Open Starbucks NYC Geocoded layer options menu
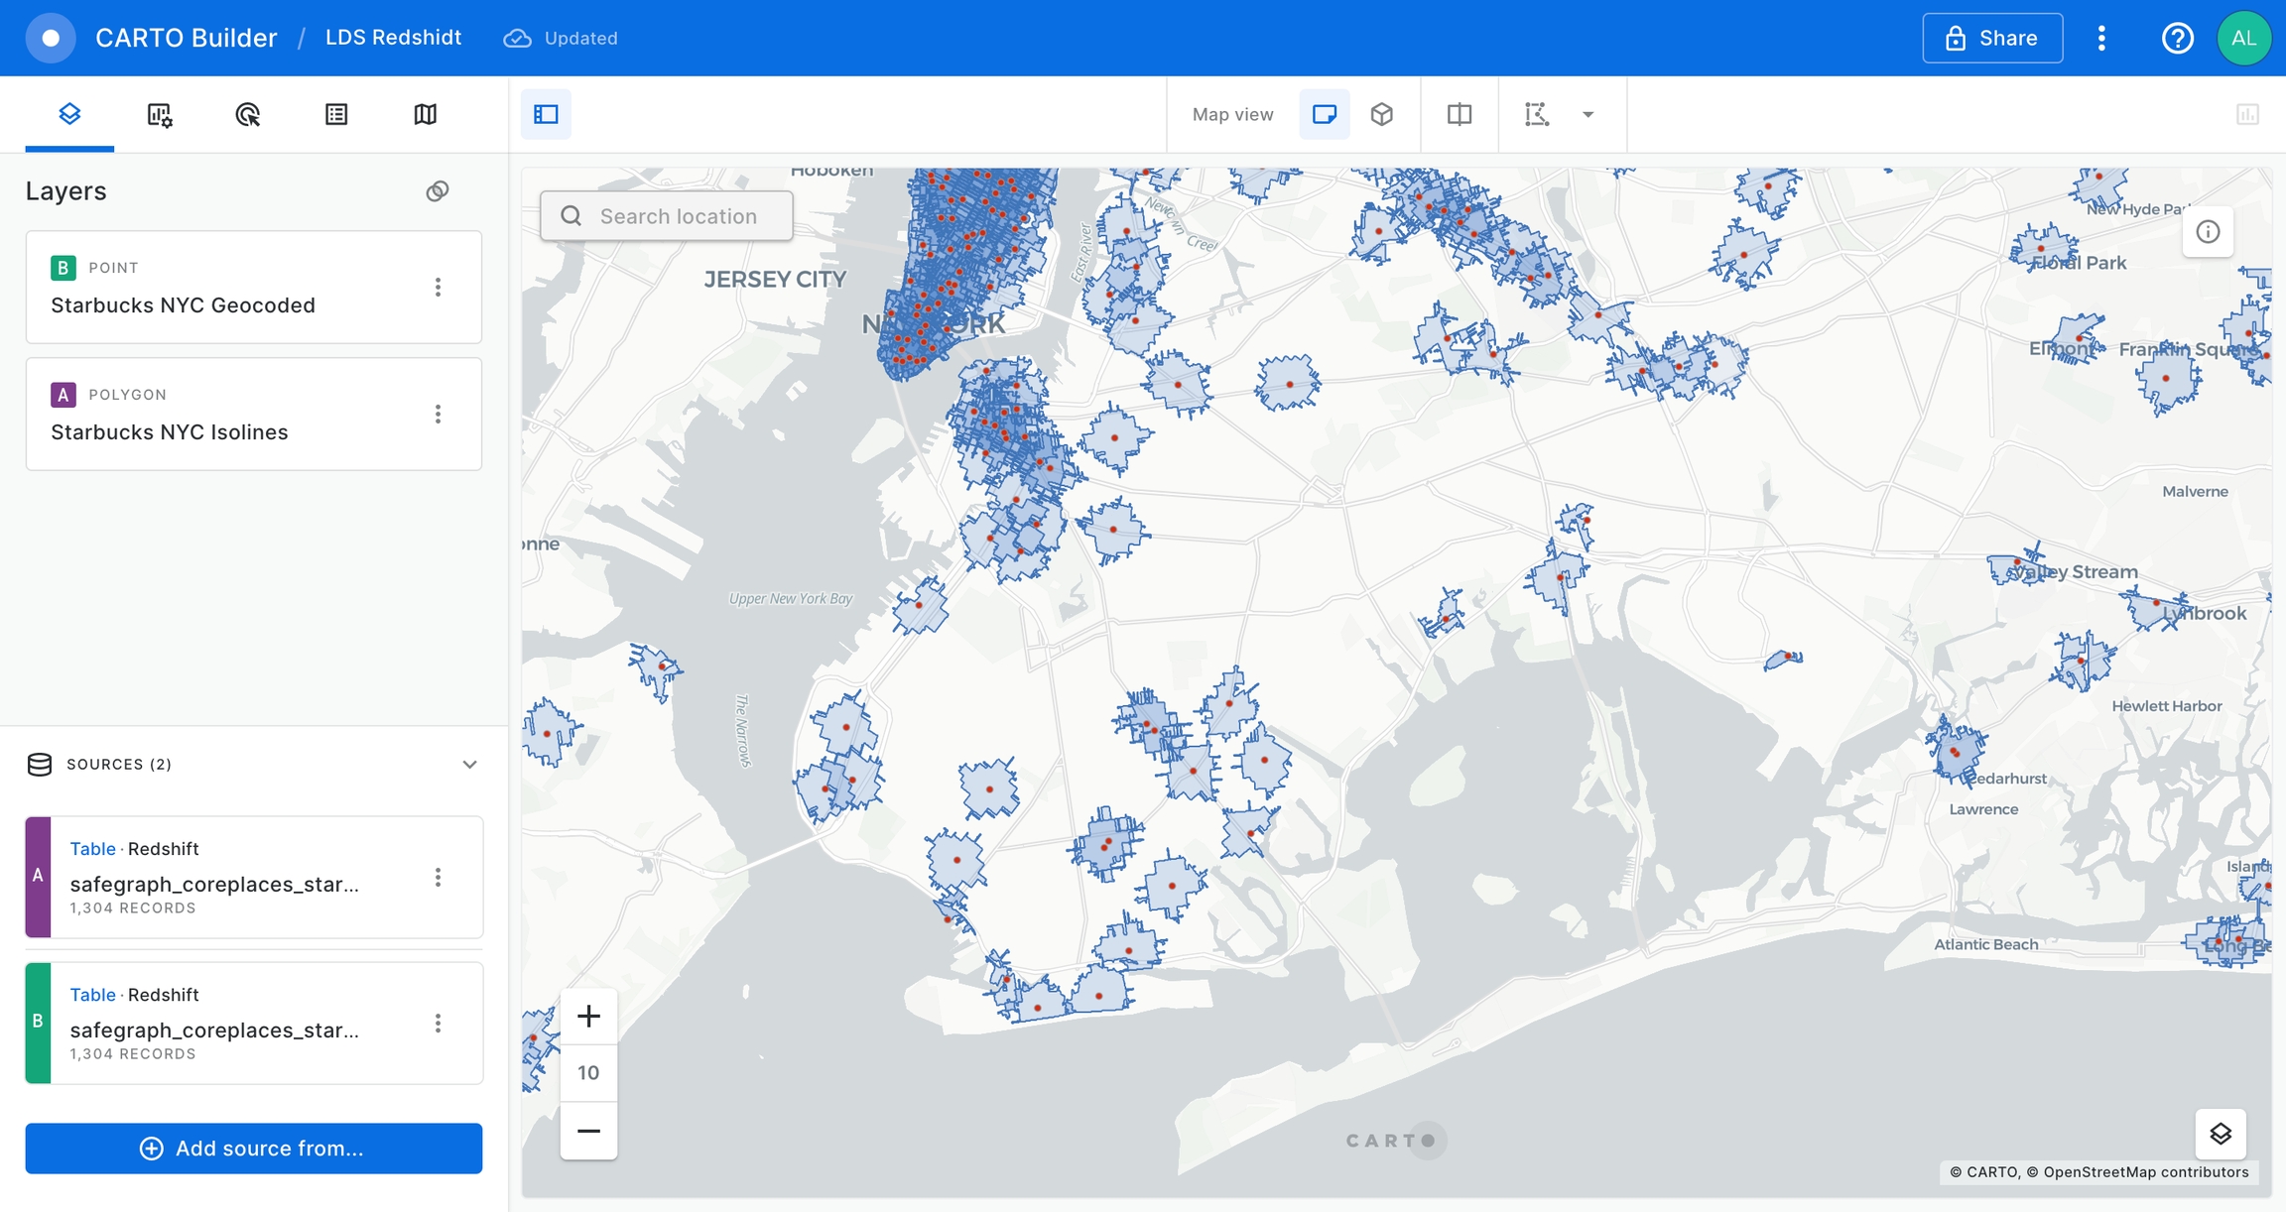 click(x=438, y=288)
